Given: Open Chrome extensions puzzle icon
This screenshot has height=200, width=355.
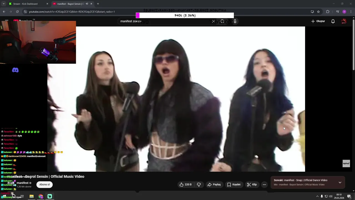Looking at the screenshot, I should (x=328, y=12).
